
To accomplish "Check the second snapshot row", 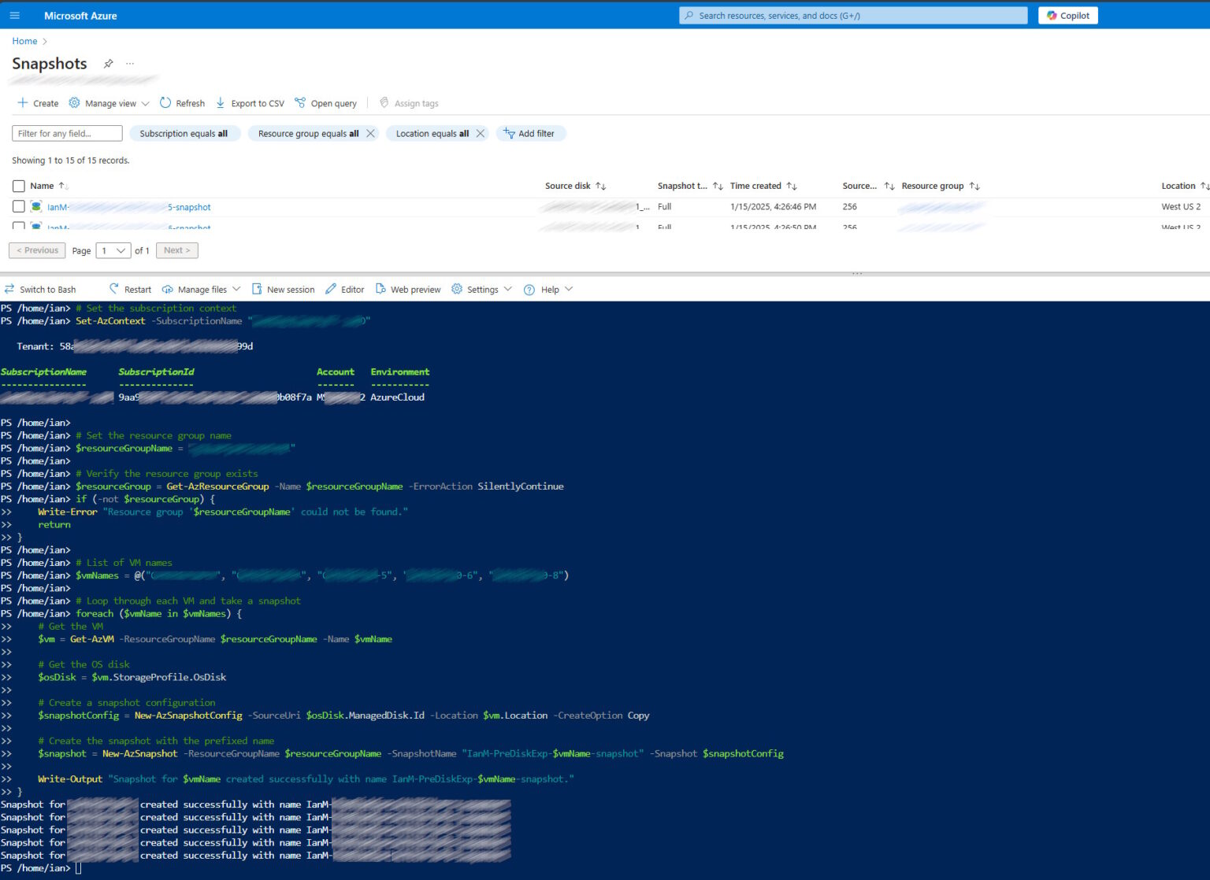I will coord(19,227).
